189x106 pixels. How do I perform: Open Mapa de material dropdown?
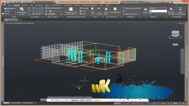pos(131,14)
